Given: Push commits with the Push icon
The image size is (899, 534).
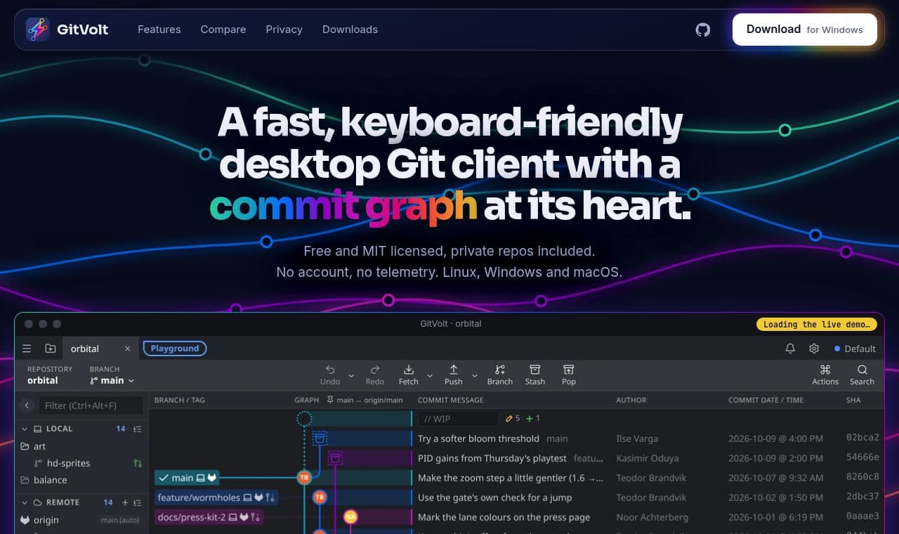Looking at the screenshot, I should (454, 370).
